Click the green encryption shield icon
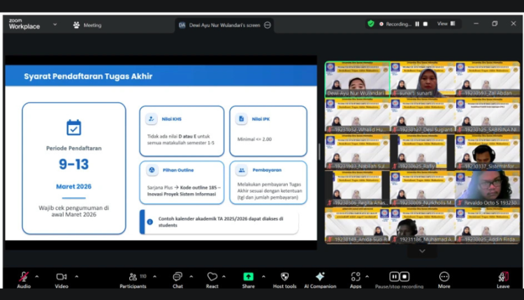The image size is (524, 300). point(370,24)
